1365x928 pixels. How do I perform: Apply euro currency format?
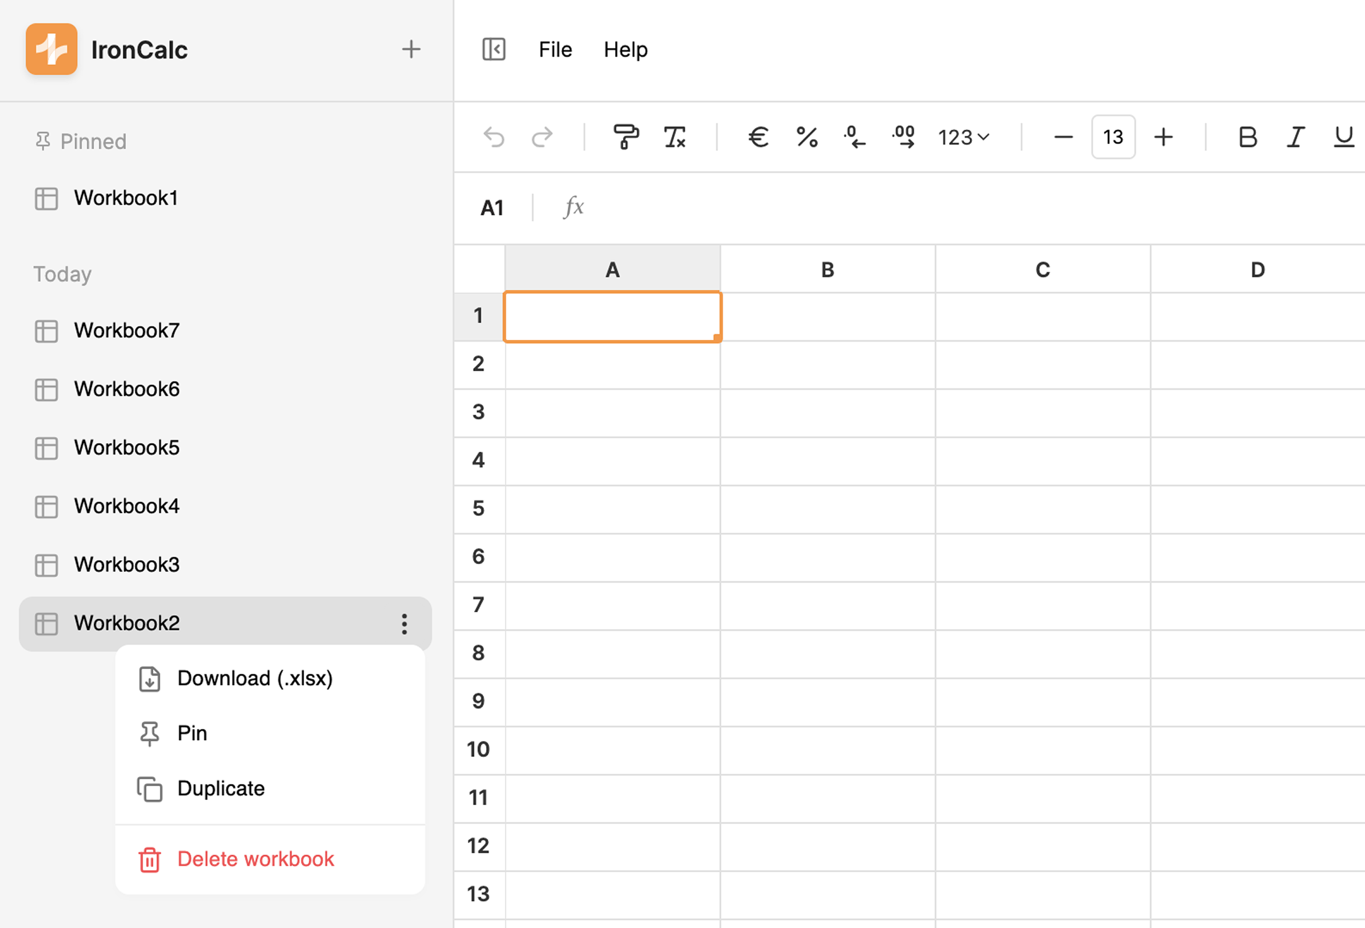[x=759, y=137]
